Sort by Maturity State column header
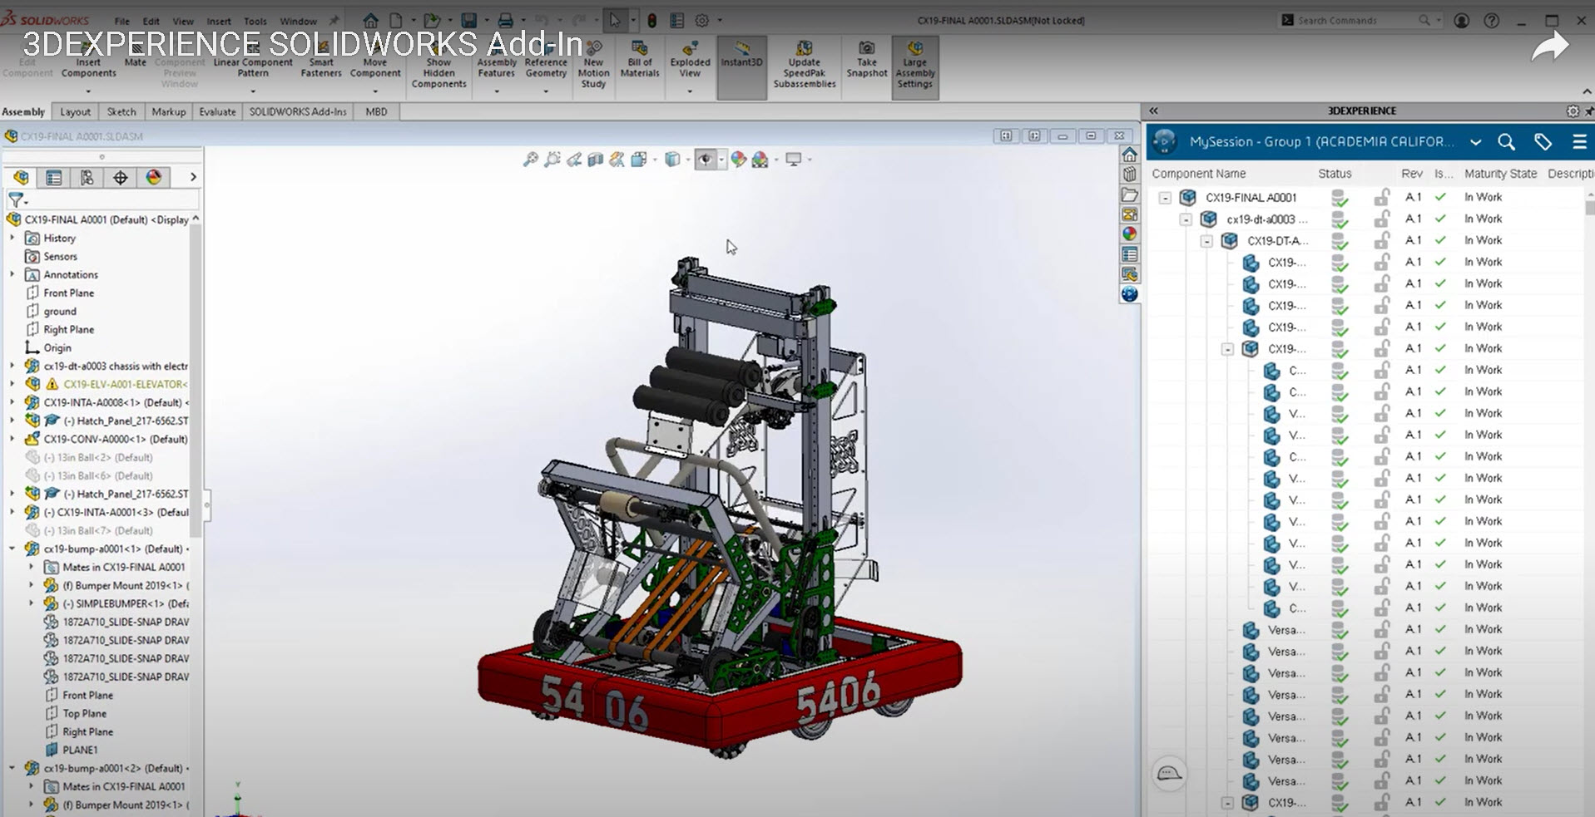 pyautogui.click(x=1500, y=173)
